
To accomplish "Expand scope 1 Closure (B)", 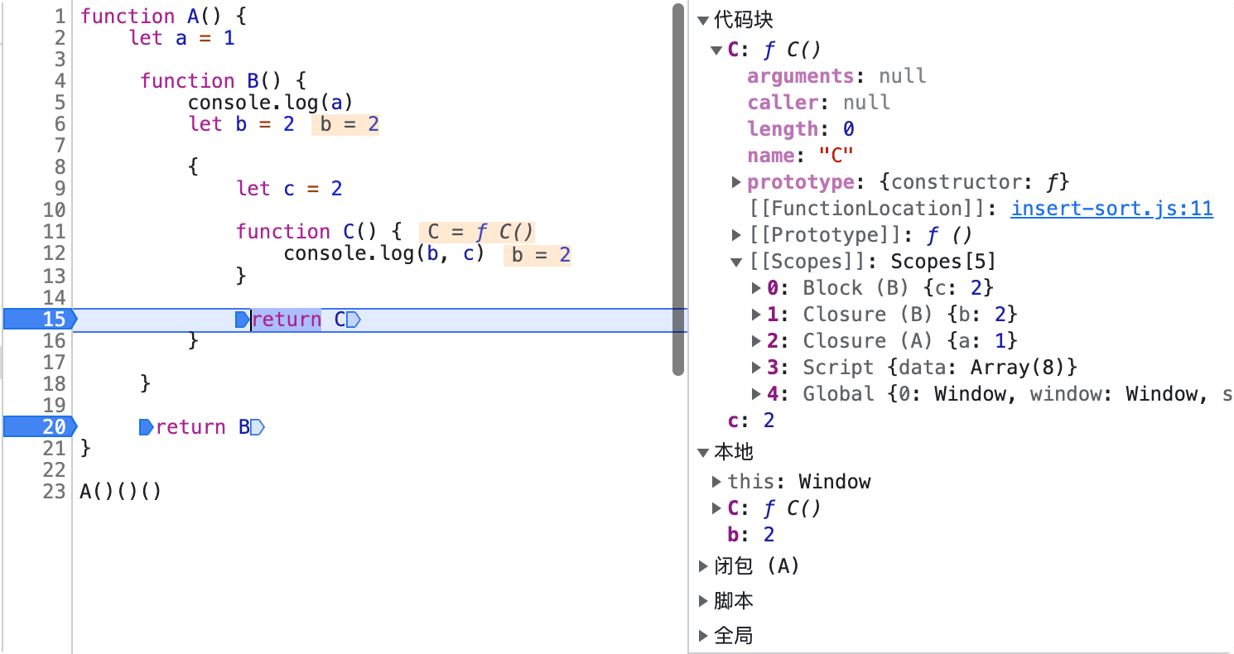I will coord(756,315).
